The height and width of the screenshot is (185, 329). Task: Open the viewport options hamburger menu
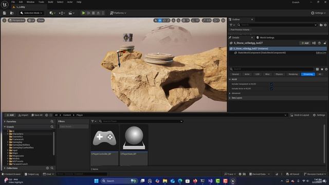pyautogui.click(x=4, y=21)
